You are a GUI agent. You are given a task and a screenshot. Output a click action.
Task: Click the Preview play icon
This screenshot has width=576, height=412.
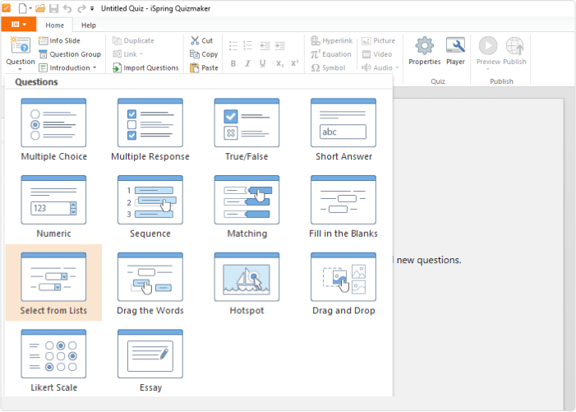pyautogui.click(x=488, y=46)
